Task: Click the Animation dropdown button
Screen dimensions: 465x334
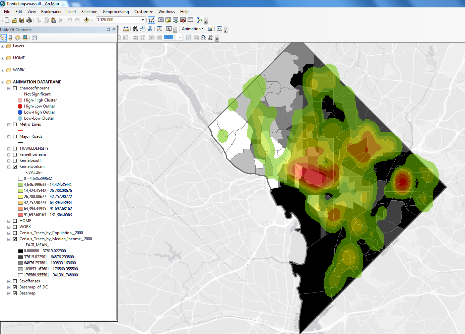Action: (192, 29)
